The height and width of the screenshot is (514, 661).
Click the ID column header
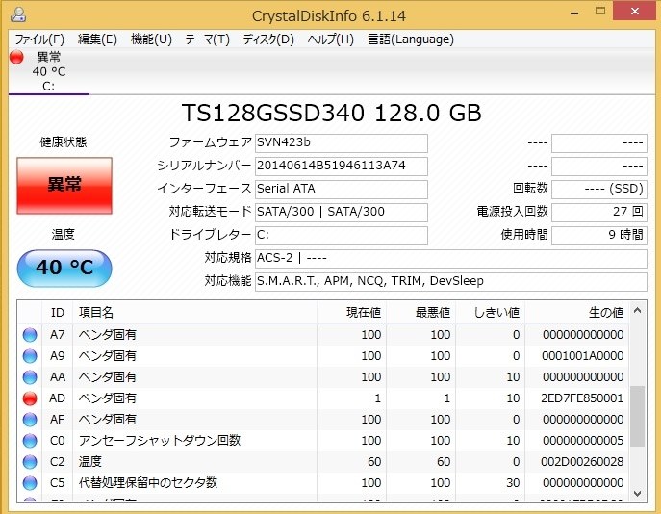pyautogui.click(x=58, y=313)
